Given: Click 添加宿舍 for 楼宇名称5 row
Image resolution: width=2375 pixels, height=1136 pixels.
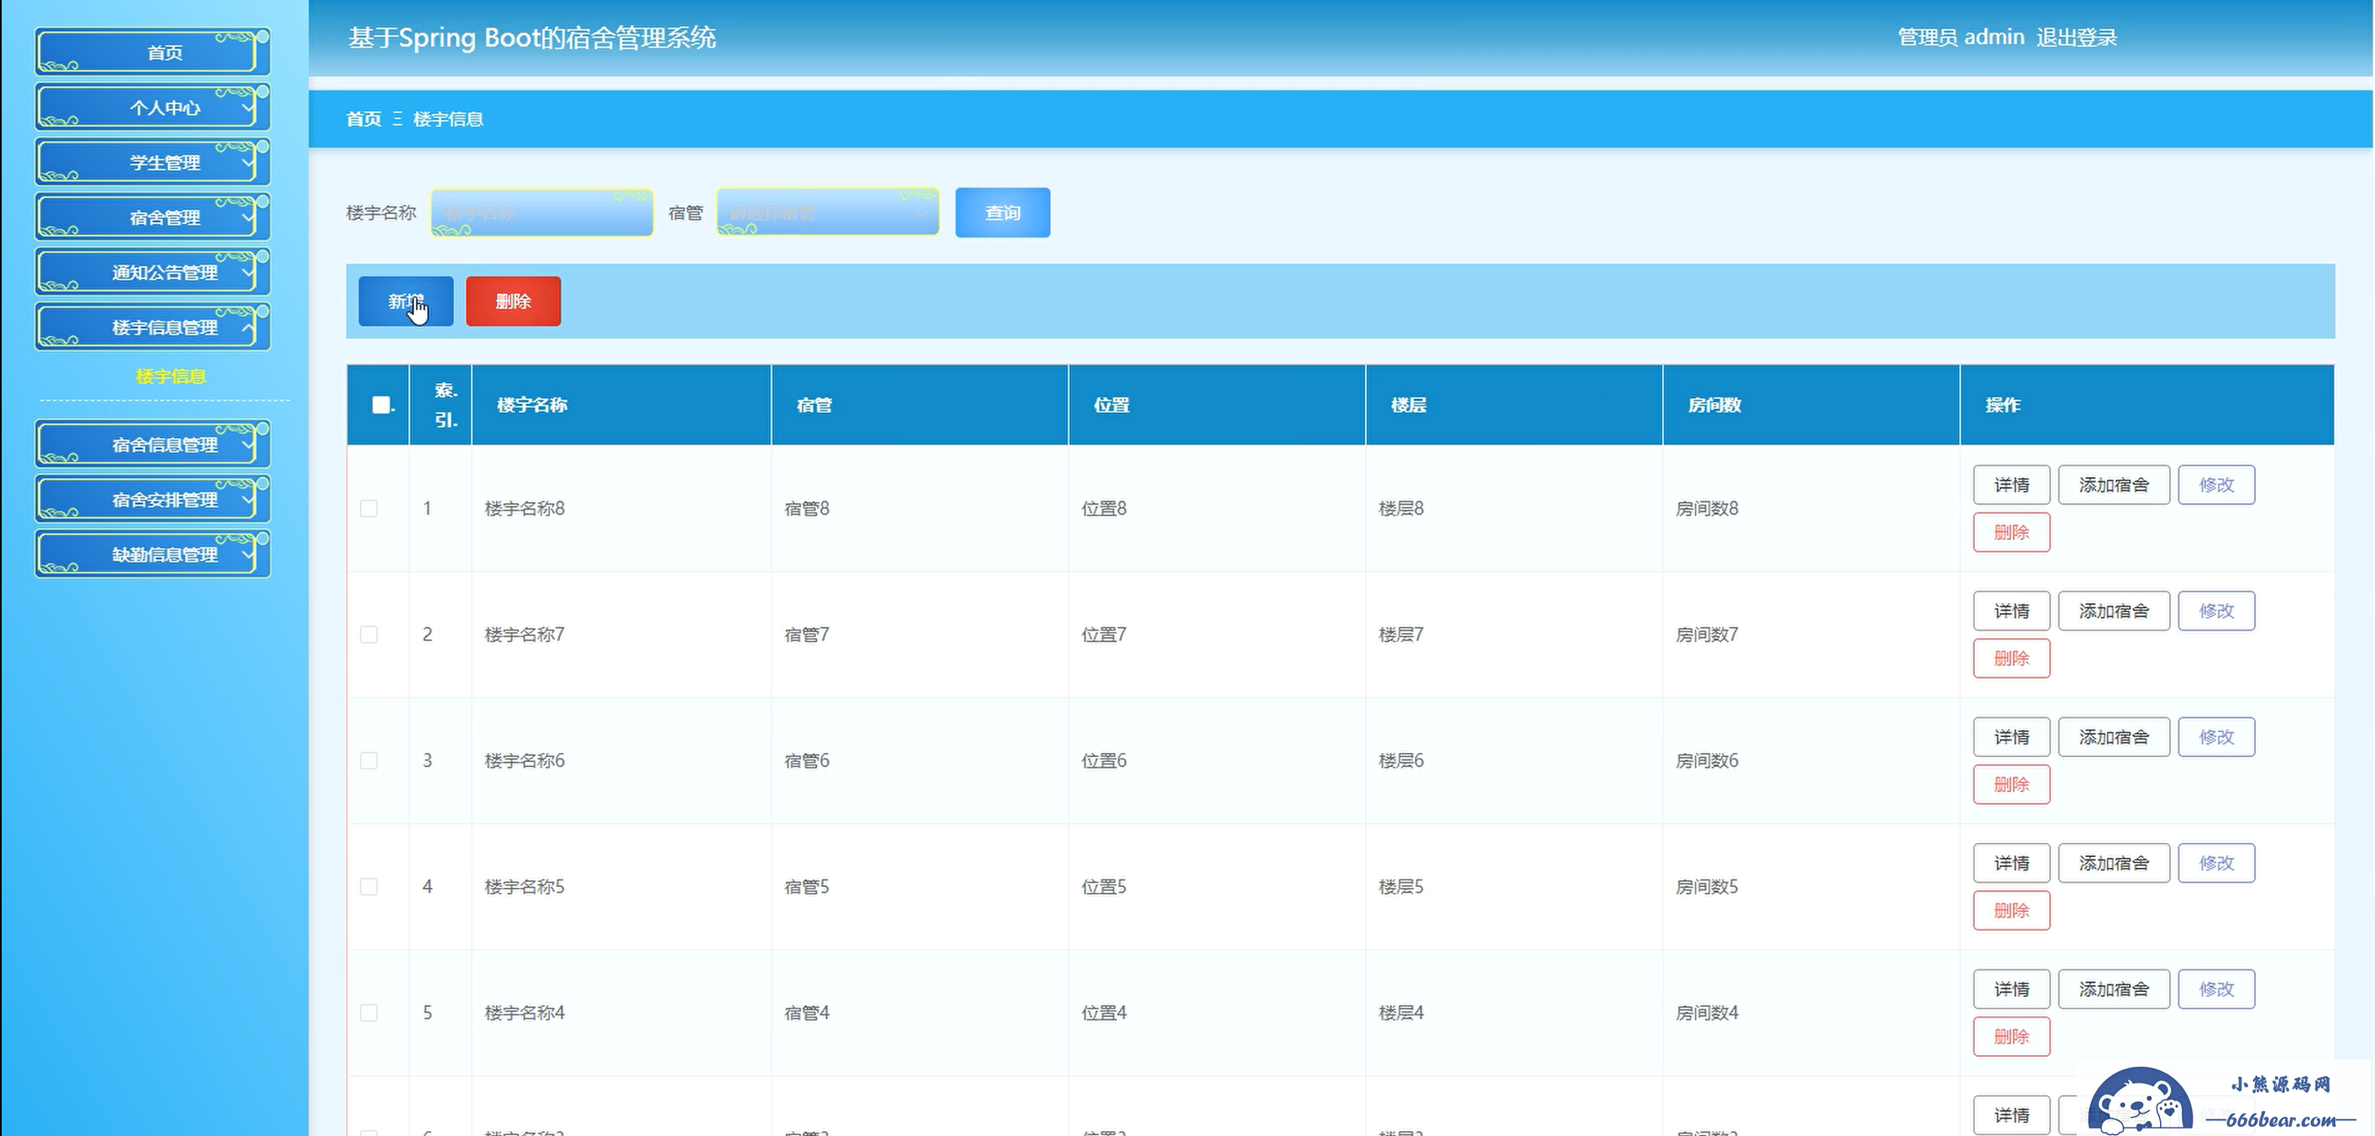Looking at the screenshot, I should (2114, 864).
